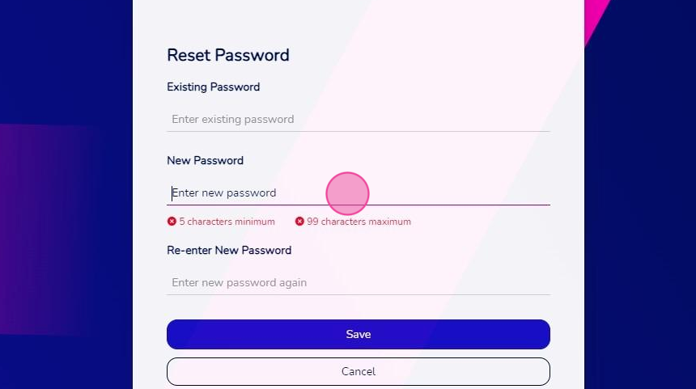Click the pink circular highlight on the new password field

click(x=347, y=194)
